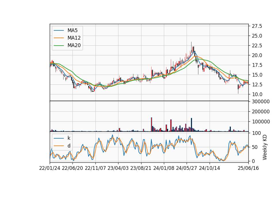
Task: Click the 17.5 price axis tick
Action: click(257, 65)
